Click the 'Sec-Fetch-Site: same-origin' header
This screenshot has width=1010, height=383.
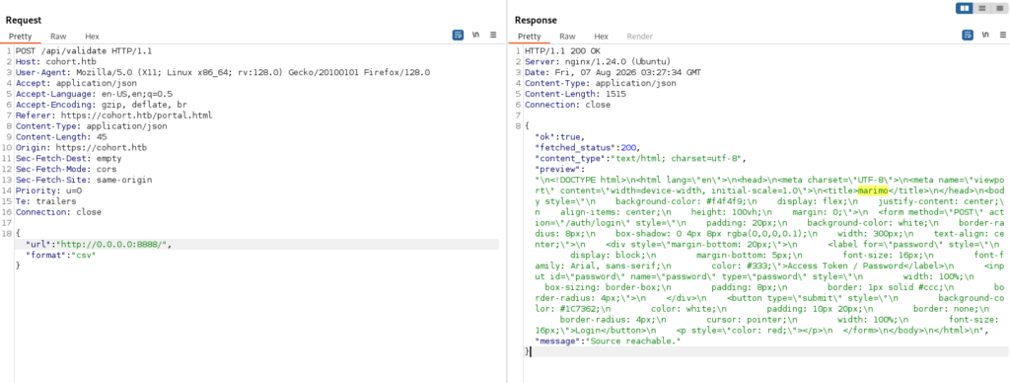point(84,180)
